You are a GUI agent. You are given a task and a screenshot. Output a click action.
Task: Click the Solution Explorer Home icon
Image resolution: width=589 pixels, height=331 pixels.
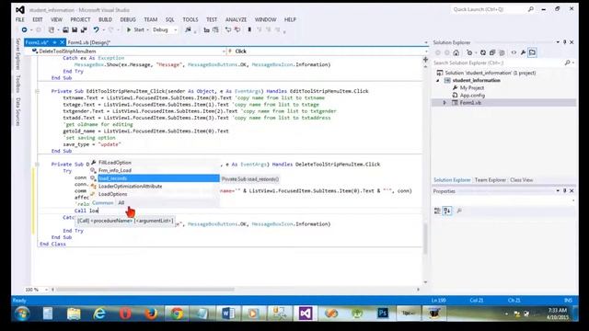(x=456, y=52)
